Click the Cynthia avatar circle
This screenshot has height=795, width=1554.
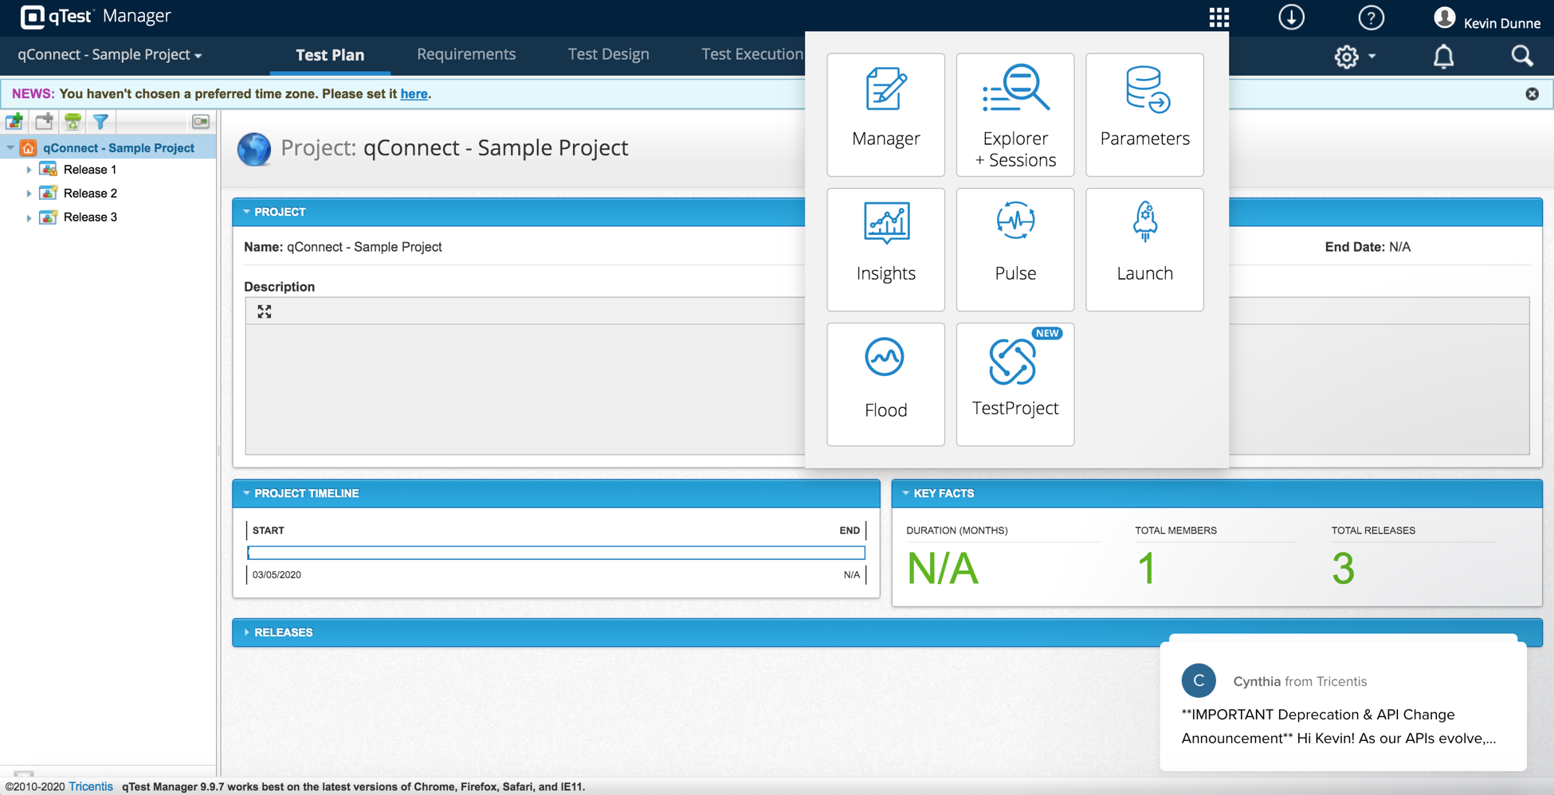[1199, 681]
